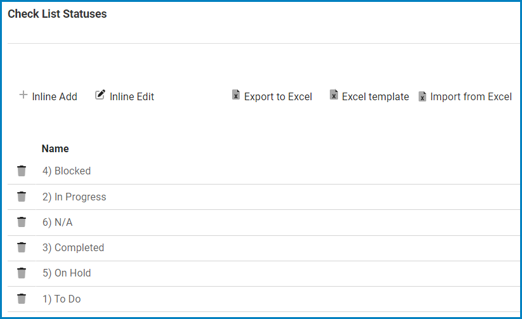
Task: Select the 4) Blocked name cell
Action: (67, 171)
